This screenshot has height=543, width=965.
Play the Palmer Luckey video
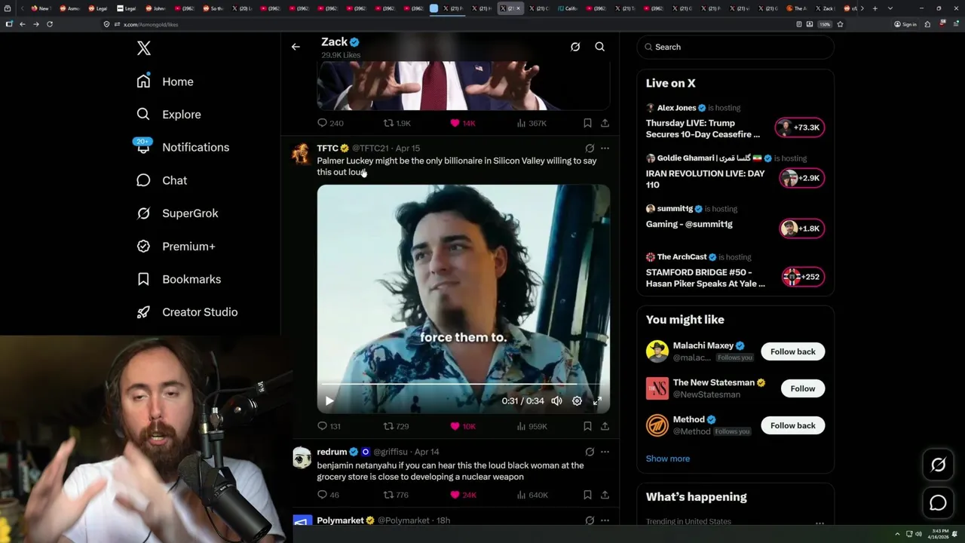point(329,401)
